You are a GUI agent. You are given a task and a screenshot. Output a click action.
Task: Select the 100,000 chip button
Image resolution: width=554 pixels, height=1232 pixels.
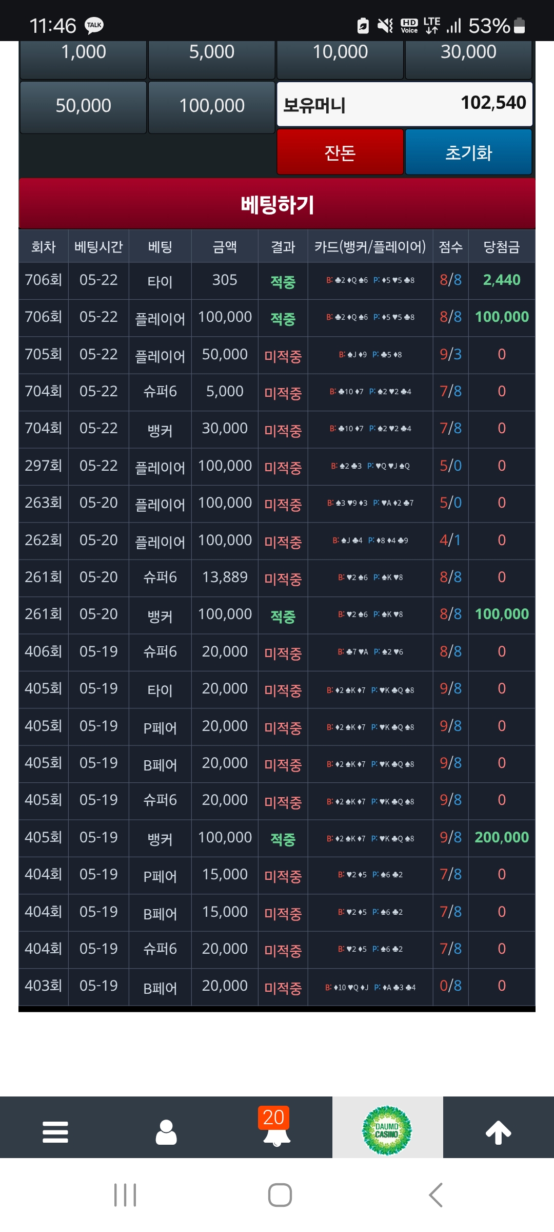click(x=211, y=107)
